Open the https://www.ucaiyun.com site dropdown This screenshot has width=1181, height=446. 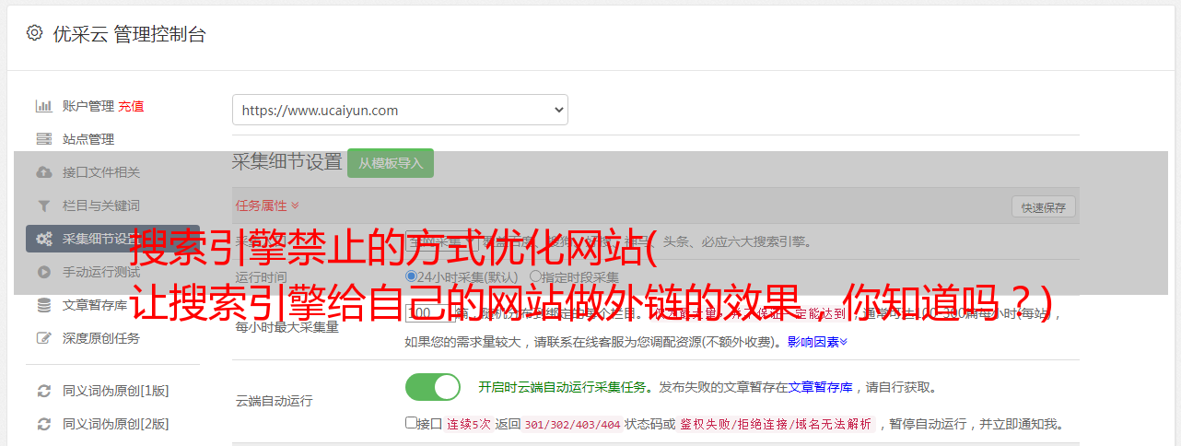pos(400,110)
